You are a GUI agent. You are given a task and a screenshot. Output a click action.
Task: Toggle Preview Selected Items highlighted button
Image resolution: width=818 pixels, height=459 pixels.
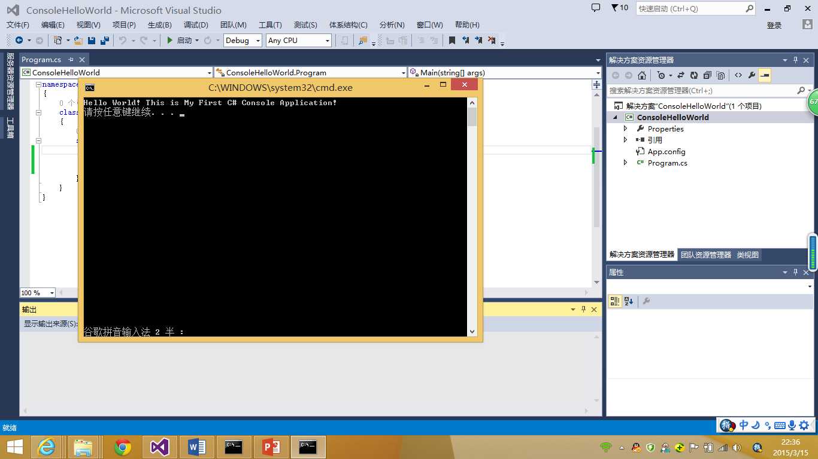[x=765, y=75]
